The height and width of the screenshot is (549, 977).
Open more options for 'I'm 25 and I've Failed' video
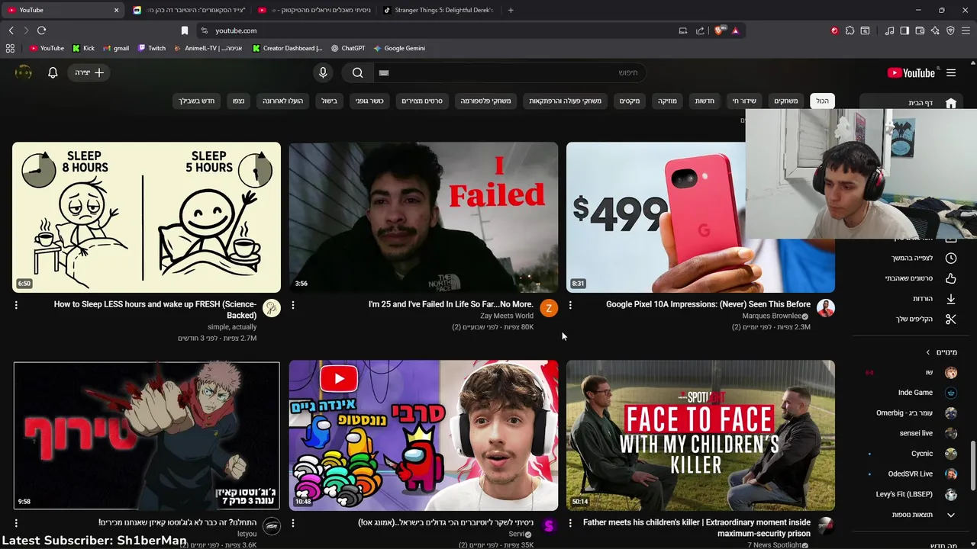coord(293,305)
